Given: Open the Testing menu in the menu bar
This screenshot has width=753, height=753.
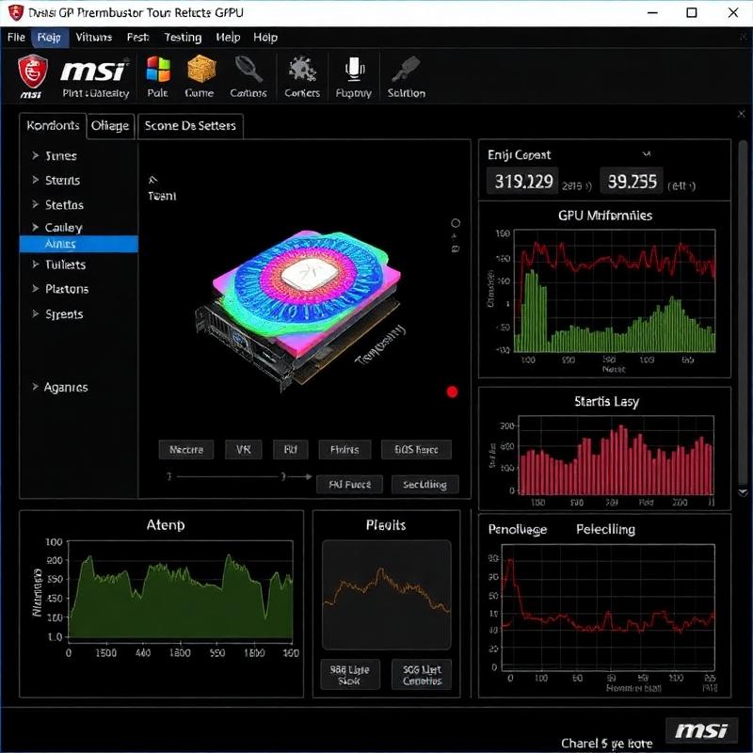Looking at the screenshot, I should coord(183,38).
